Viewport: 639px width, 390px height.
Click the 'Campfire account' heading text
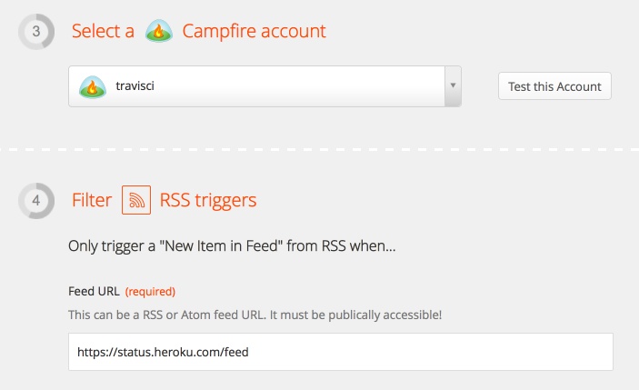254,31
